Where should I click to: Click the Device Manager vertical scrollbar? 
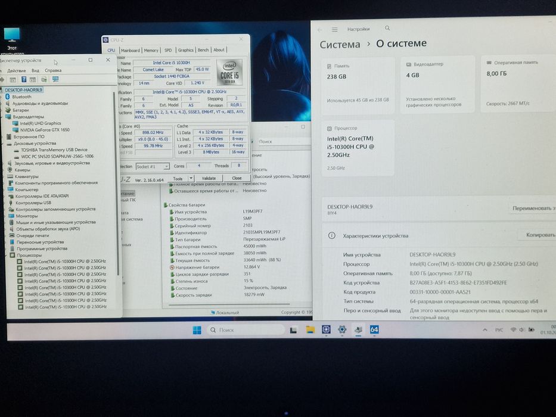117,185
